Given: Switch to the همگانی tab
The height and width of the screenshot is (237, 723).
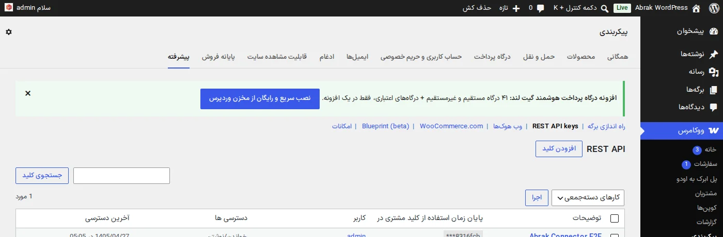Looking at the screenshot, I should (618, 57).
